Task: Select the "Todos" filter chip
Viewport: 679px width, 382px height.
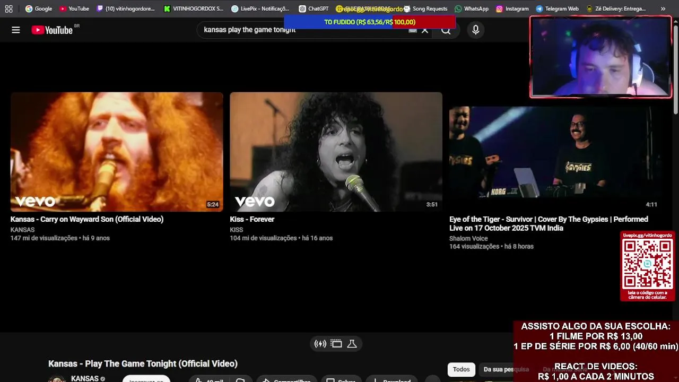Action: (x=461, y=369)
